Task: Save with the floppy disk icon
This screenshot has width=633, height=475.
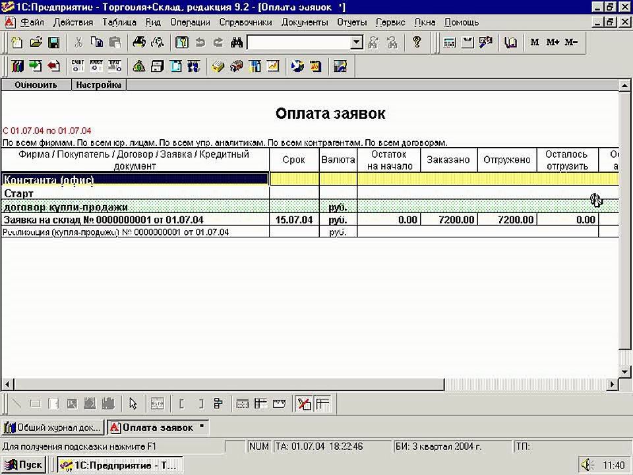Action: coord(54,42)
